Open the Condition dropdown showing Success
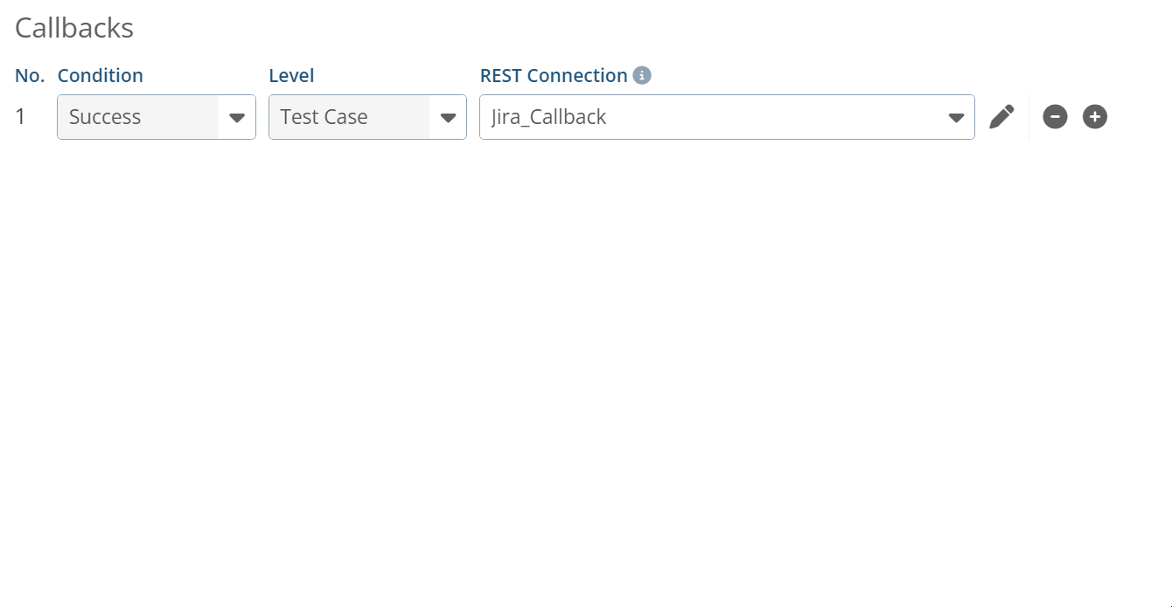1172x607 pixels. [156, 116]
